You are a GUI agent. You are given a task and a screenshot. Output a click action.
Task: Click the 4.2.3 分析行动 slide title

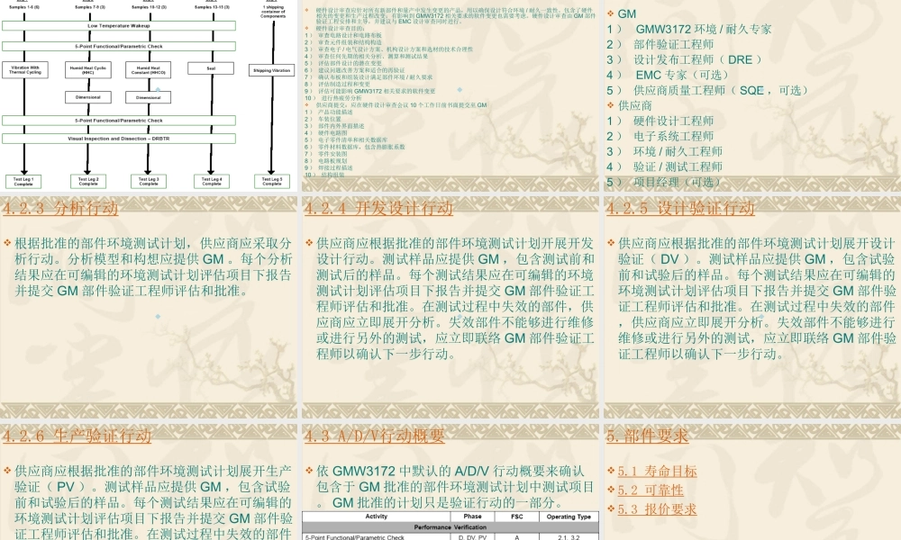[60, 208]
